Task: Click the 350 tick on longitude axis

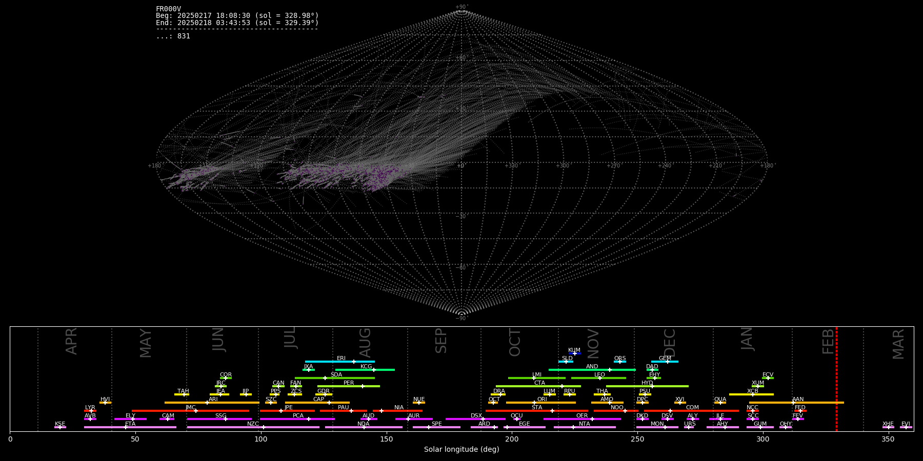Action: coord(889,439)
